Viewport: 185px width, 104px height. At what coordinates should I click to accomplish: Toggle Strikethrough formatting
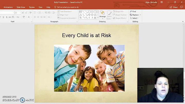point(10,17)
